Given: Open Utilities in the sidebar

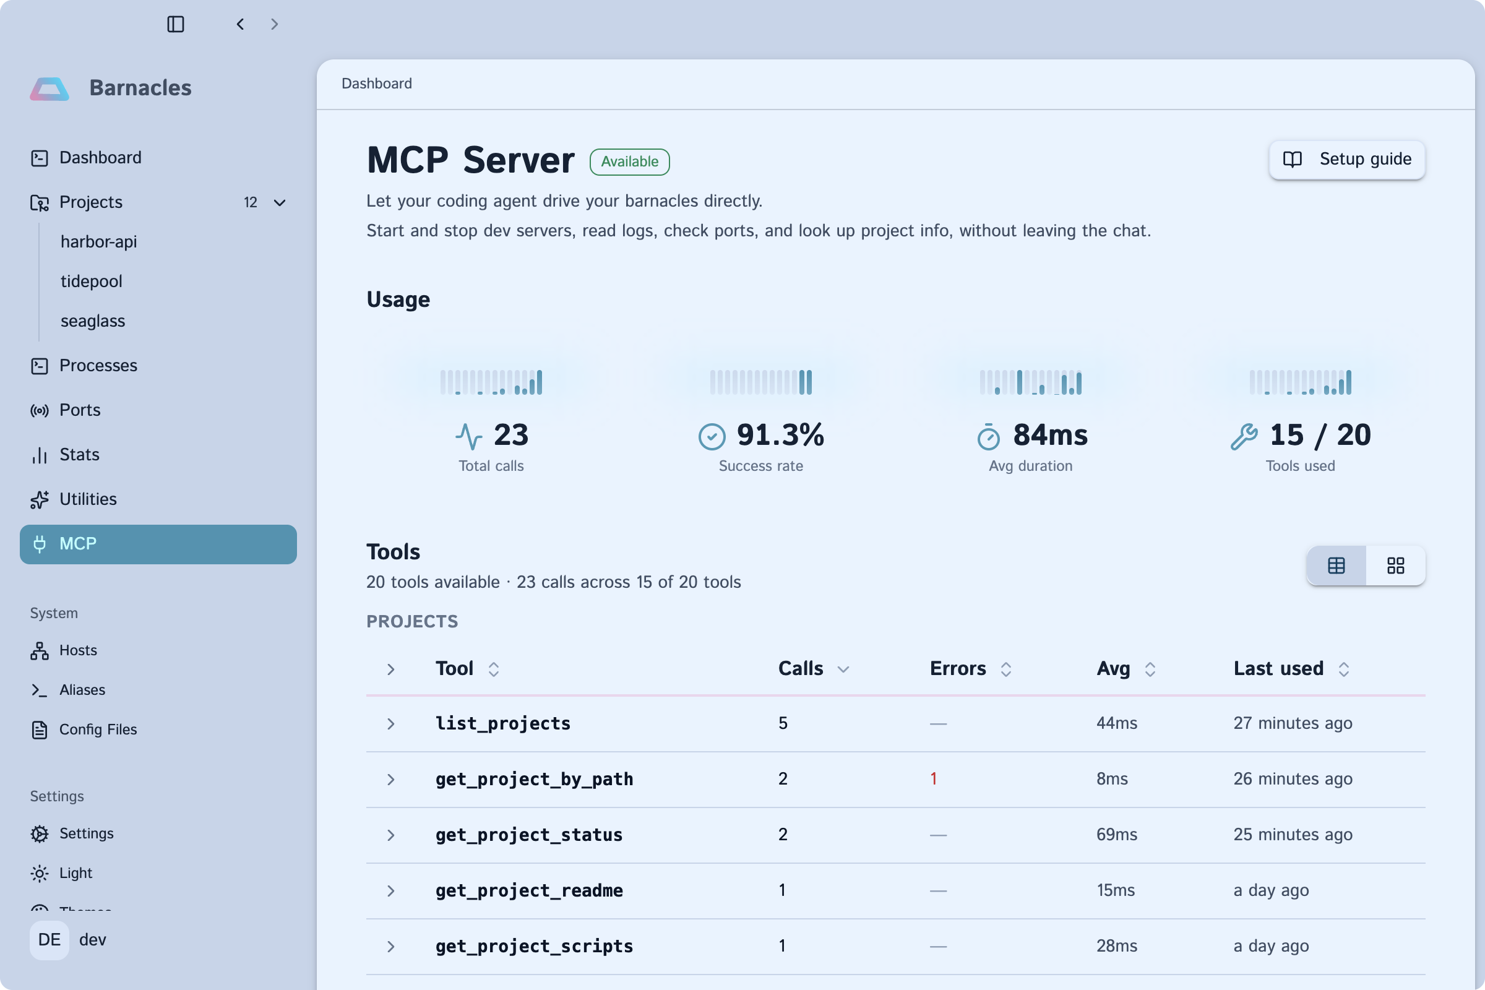Looking at the screenshot, I should coord(158,499).
